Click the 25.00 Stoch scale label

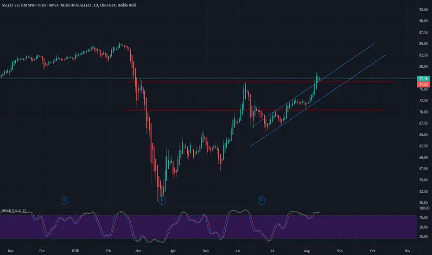pos(423,236)
